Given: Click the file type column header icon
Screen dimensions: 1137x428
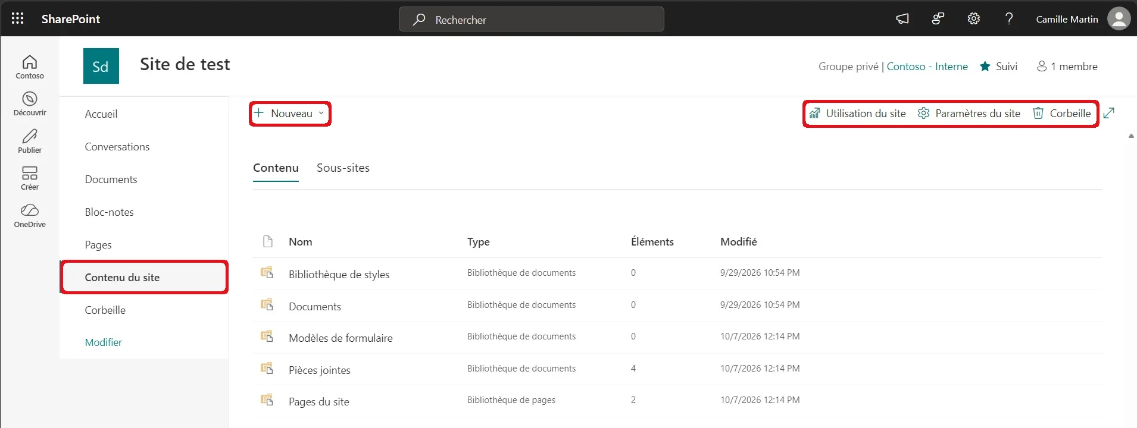Looking at the screenshot, I should 268,241.
